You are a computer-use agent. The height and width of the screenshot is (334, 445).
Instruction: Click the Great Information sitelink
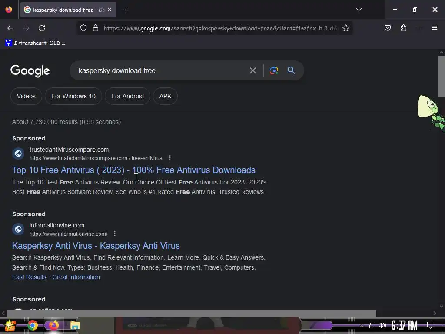(76, 277)
